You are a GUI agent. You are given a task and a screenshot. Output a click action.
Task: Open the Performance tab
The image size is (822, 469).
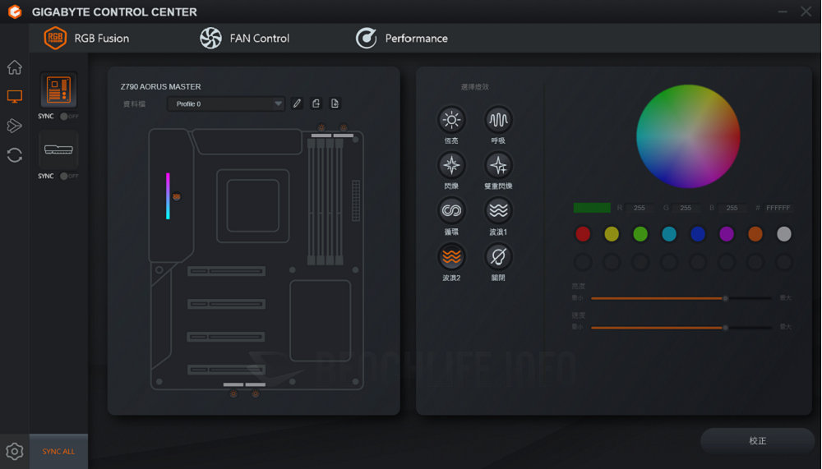pos(402,38)
